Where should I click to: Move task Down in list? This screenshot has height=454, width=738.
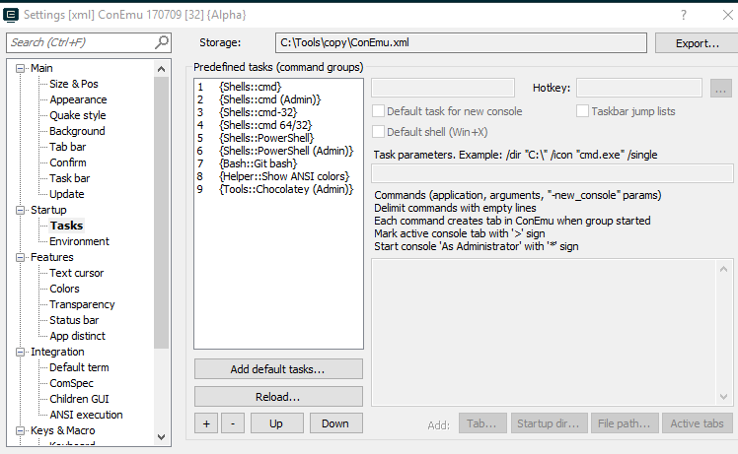(x=335, y=423)
